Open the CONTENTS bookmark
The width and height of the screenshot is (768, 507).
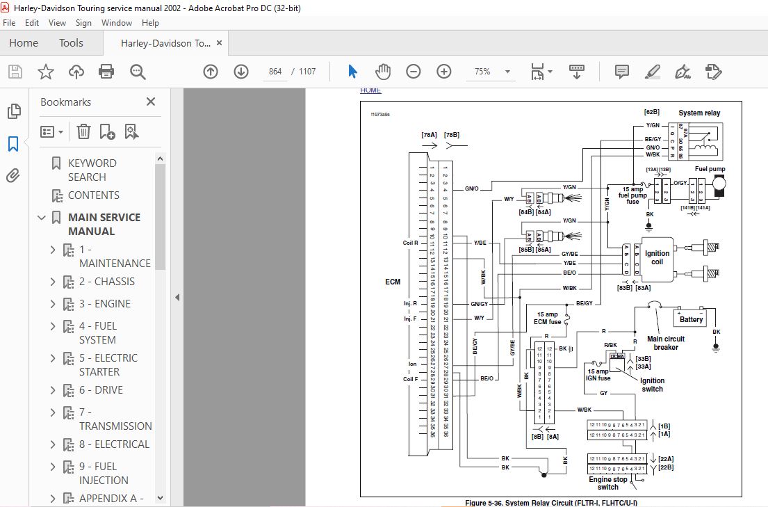94,195
